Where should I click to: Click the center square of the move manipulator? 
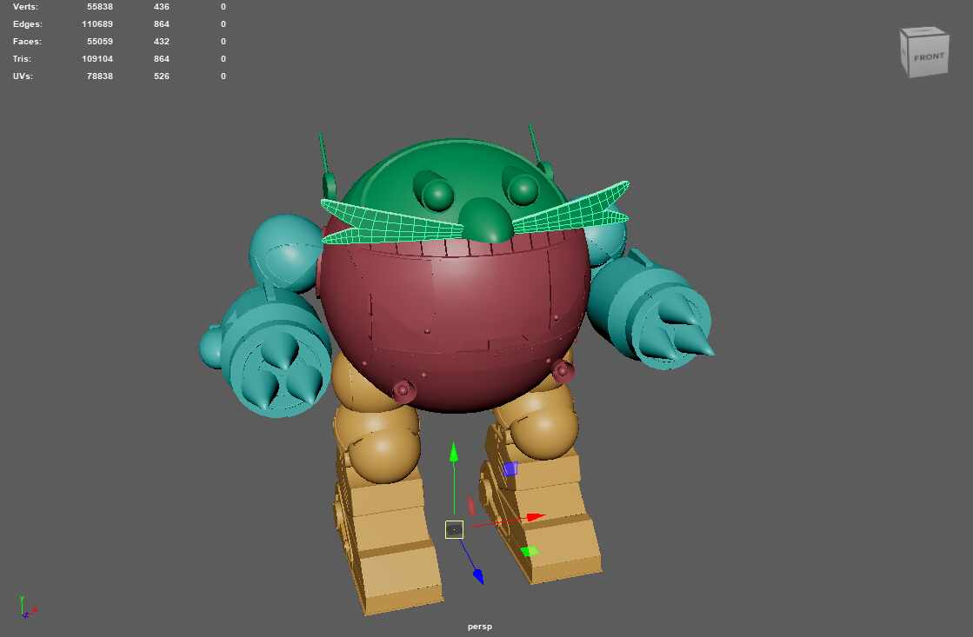click(x=455, y=528)
